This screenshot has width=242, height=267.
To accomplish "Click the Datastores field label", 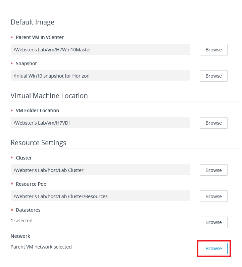I will point(28,210).
